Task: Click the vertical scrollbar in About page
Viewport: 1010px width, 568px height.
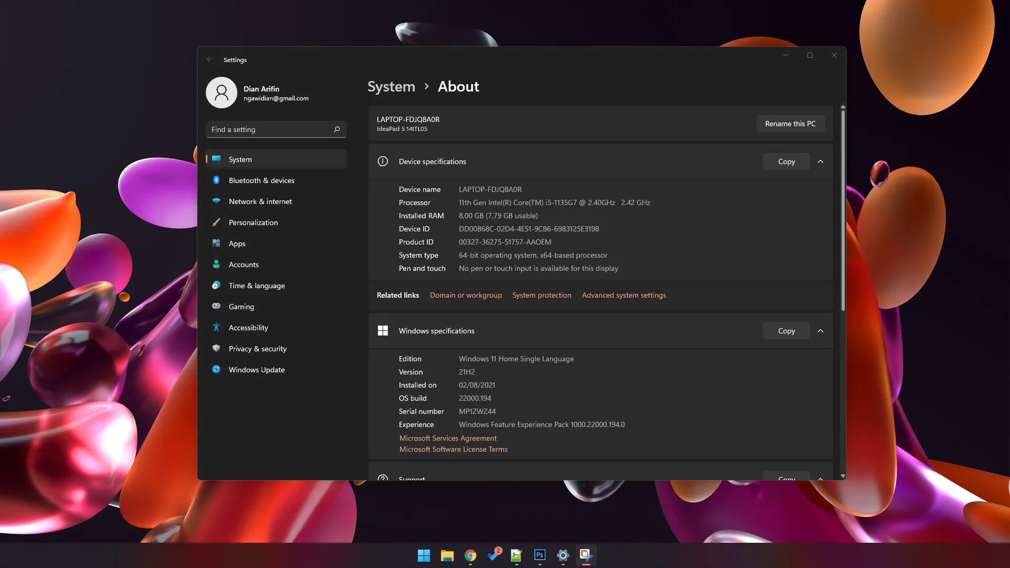Action: (x=843, y=210)
